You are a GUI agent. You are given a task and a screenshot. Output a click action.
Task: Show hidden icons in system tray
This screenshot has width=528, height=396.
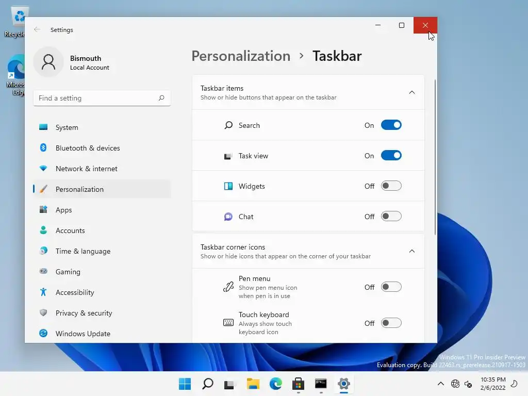click(440, 384)
